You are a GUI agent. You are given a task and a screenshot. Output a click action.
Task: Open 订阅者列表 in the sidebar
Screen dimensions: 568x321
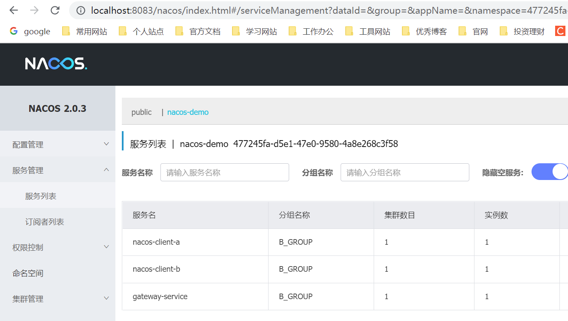(x=57, y=222)
